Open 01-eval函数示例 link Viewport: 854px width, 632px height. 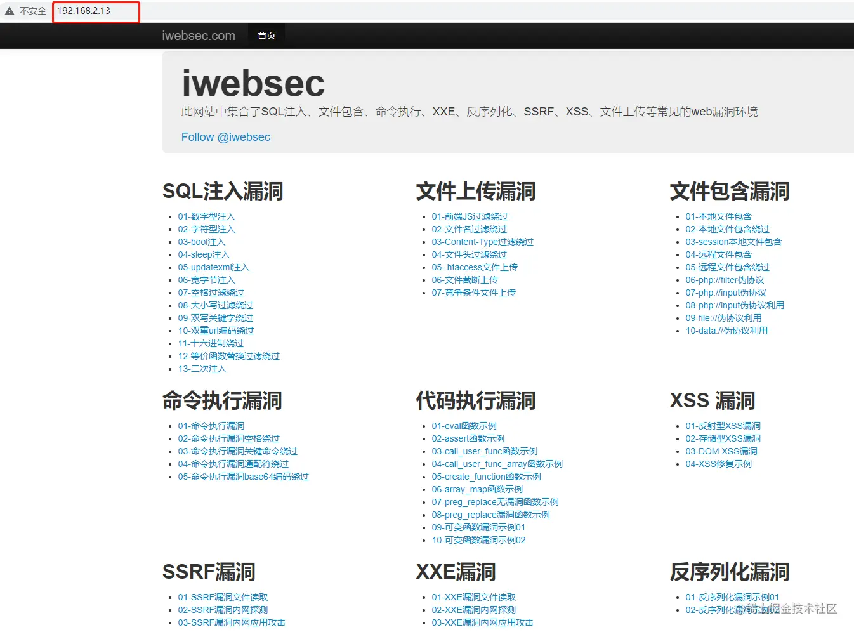pos(464,426)
